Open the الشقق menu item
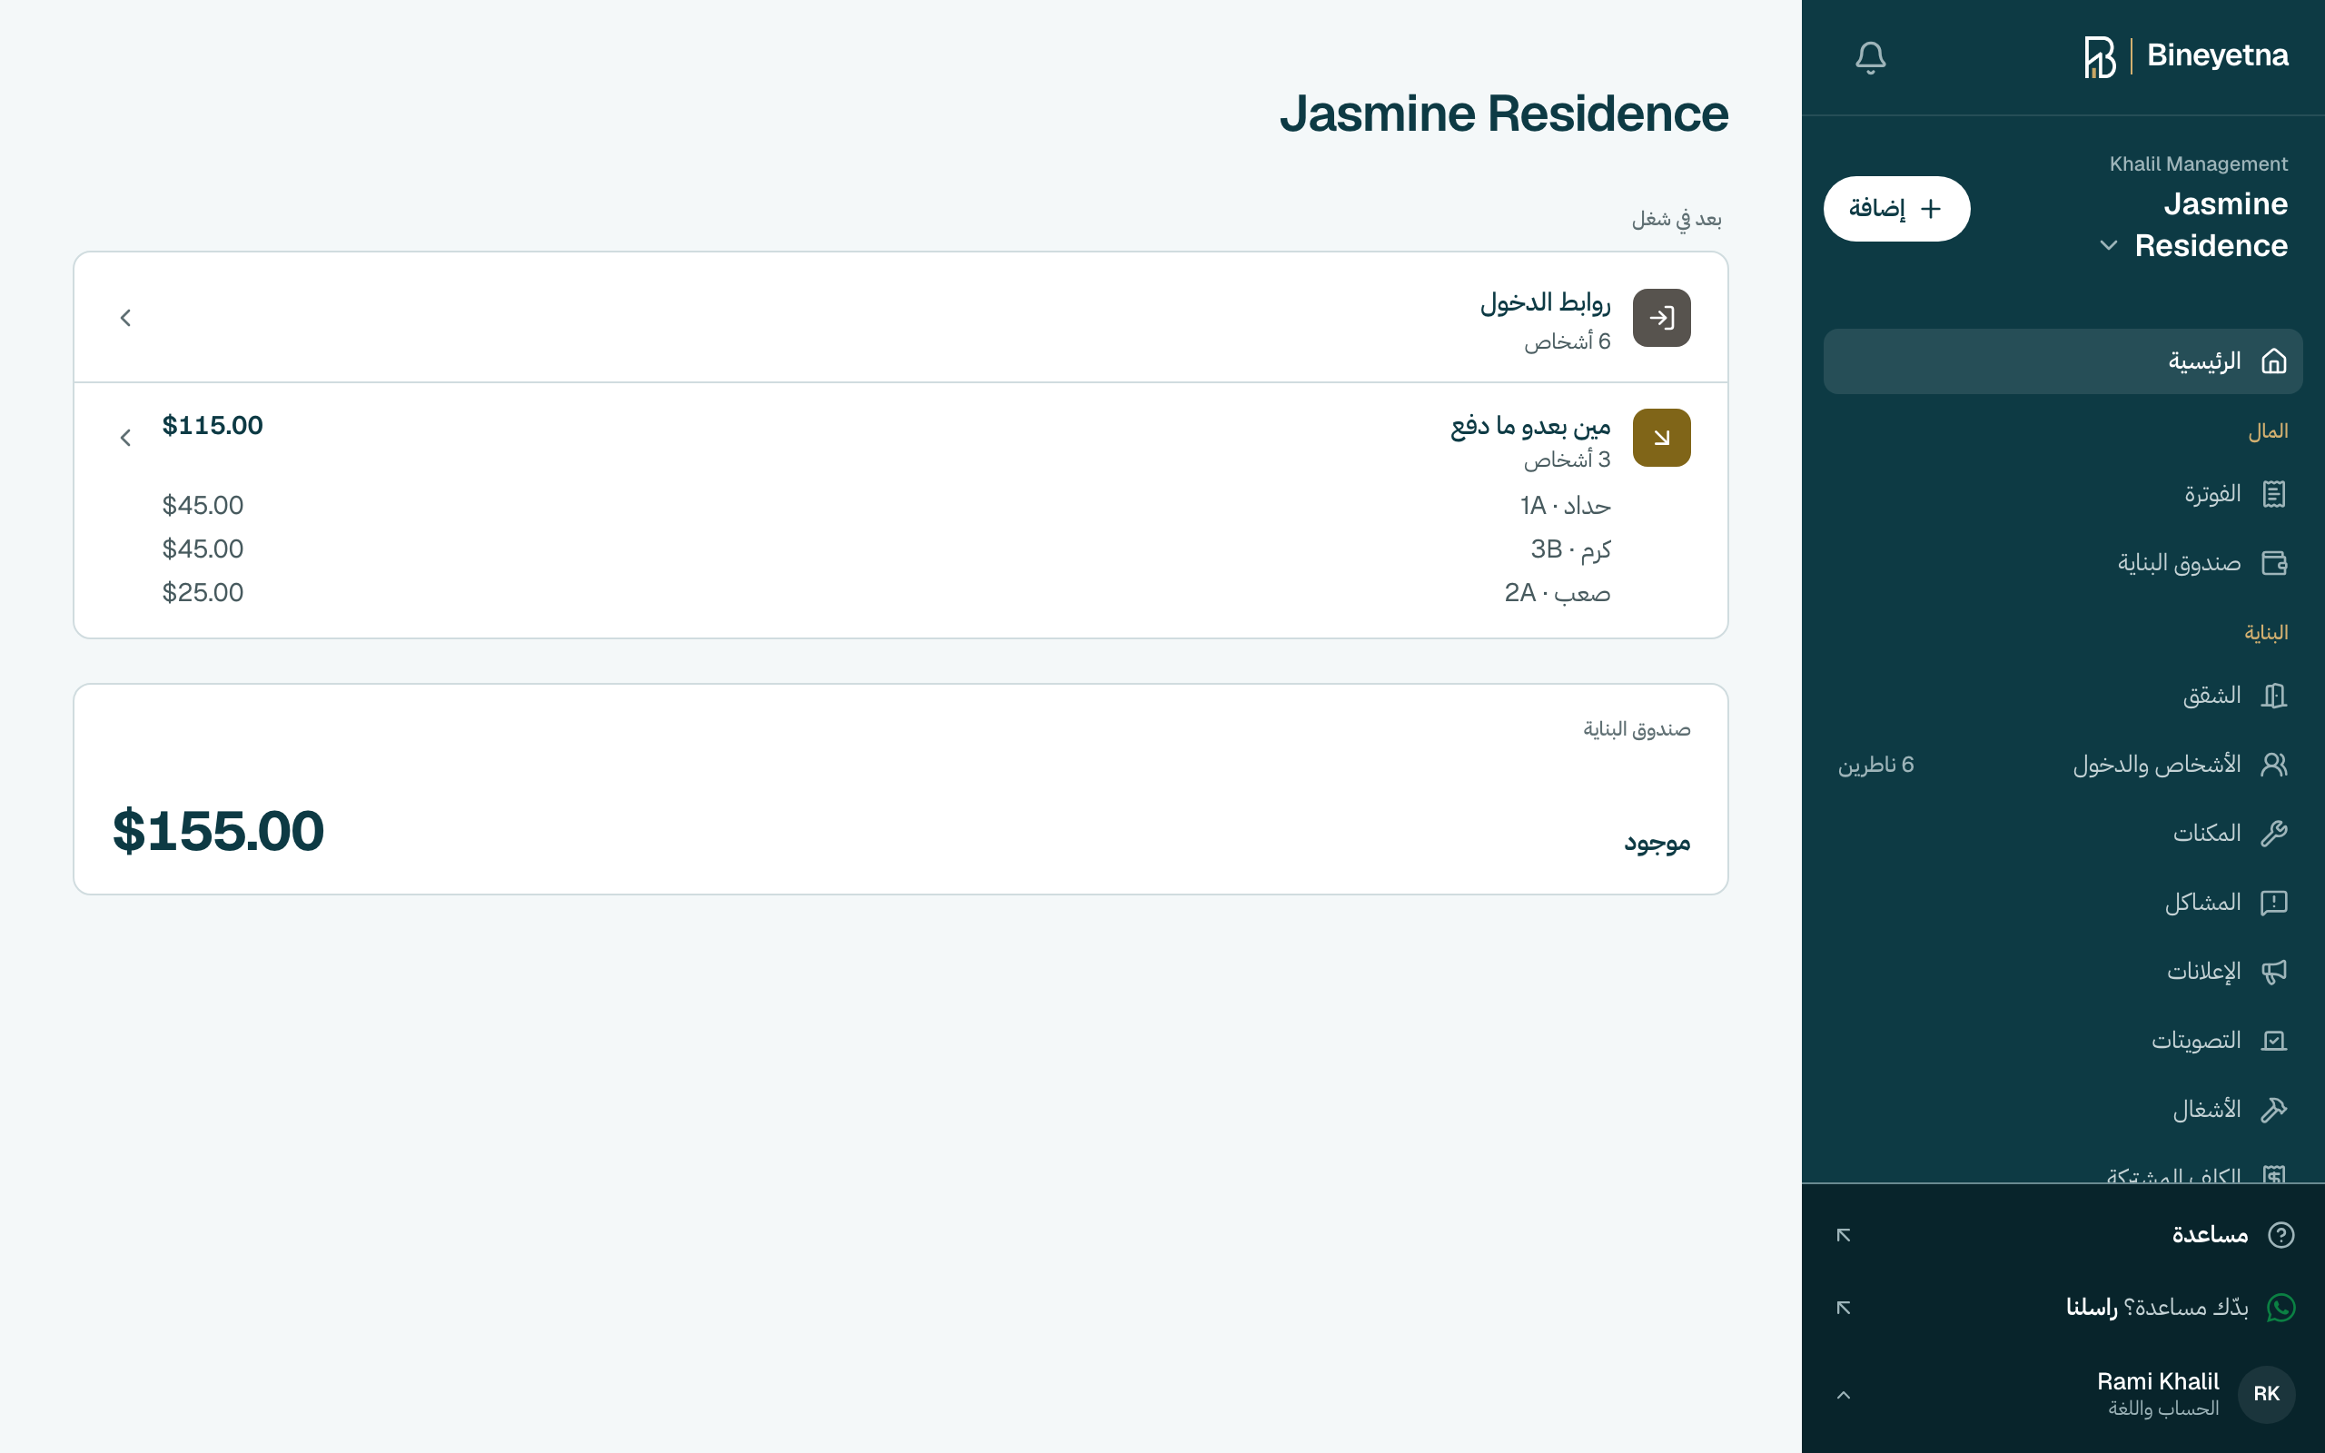Image resolution: width=2325 pixels, height=1453 pixels. tap(2063, 696)
